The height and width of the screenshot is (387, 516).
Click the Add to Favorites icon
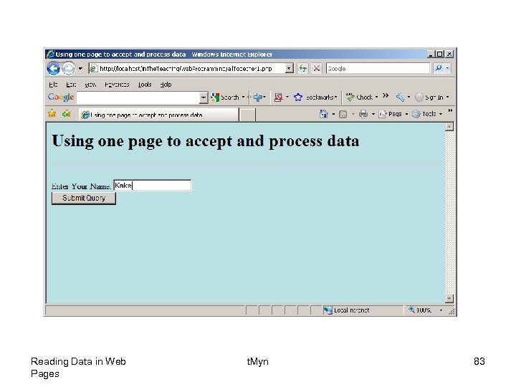pos(67,114)
